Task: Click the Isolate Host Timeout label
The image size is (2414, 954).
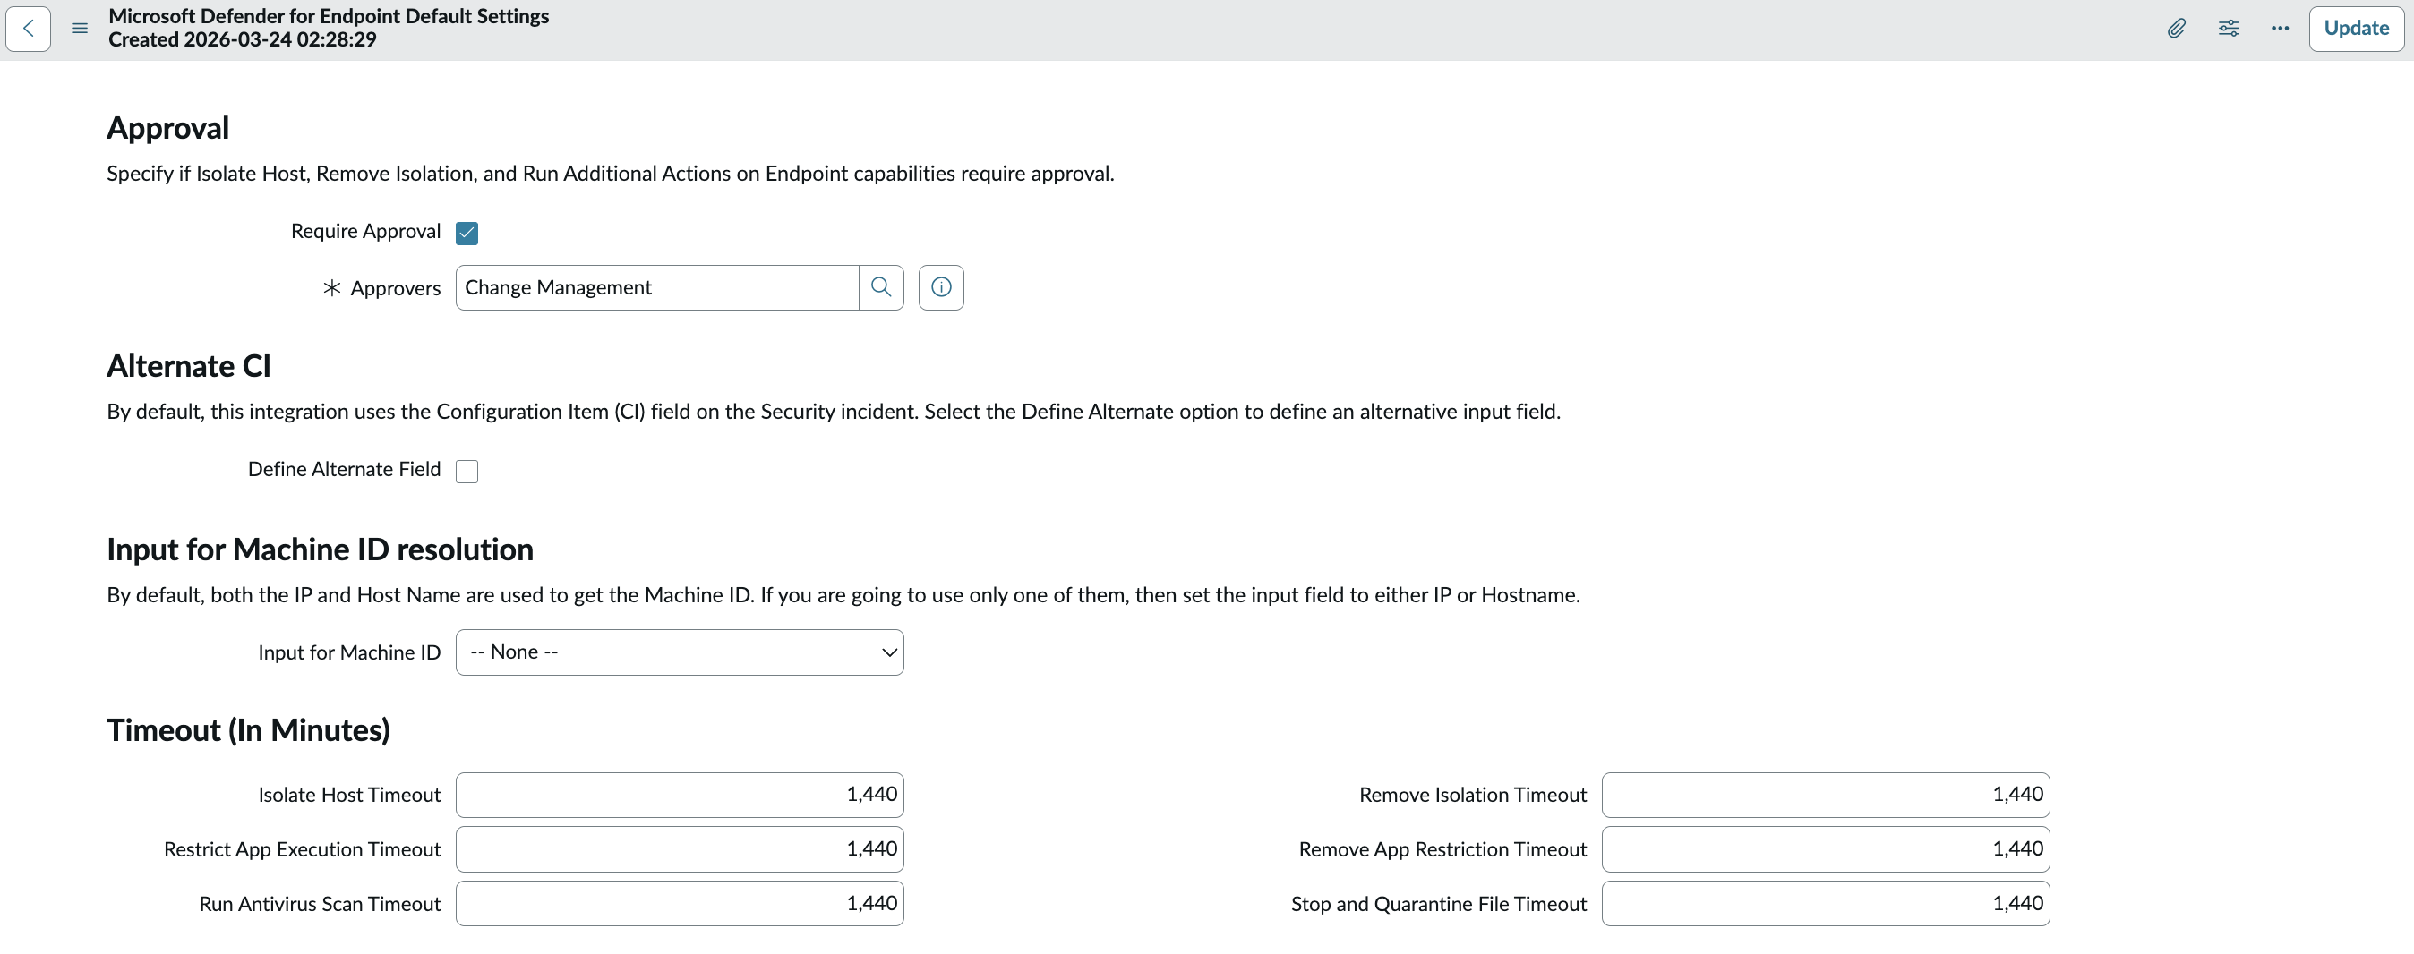Action: (x=349, y=795)
